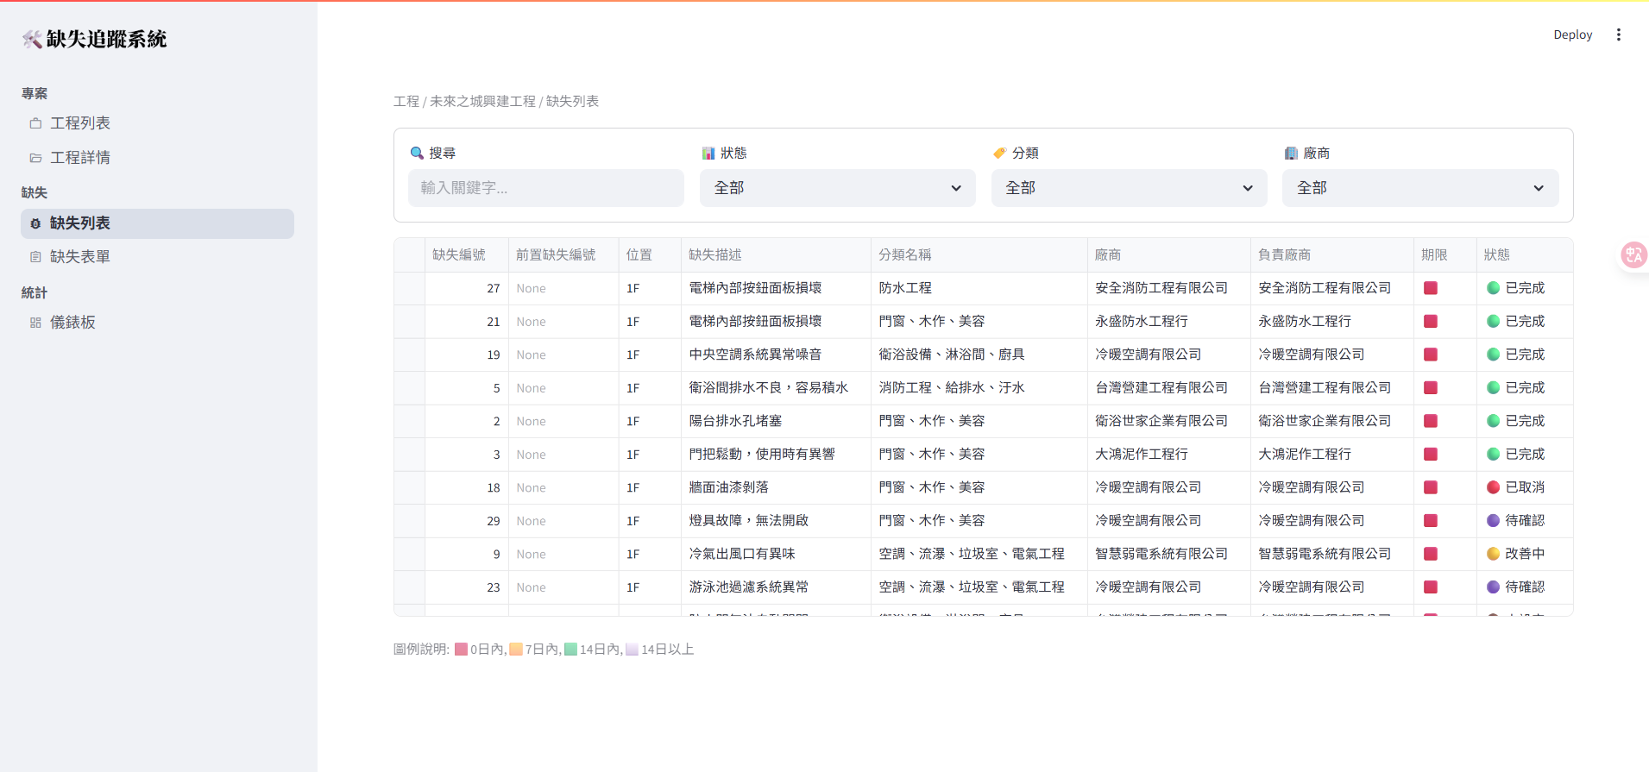Click the Deploy button

(x=1572, y=35)
